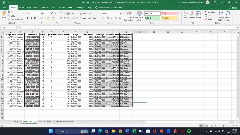The width and height of the screenshot is (240, 135).
Task: Click the Tell me what you want field
Action: point(111,8)
